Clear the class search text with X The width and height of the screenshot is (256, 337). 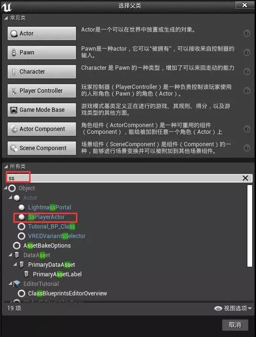245,178
